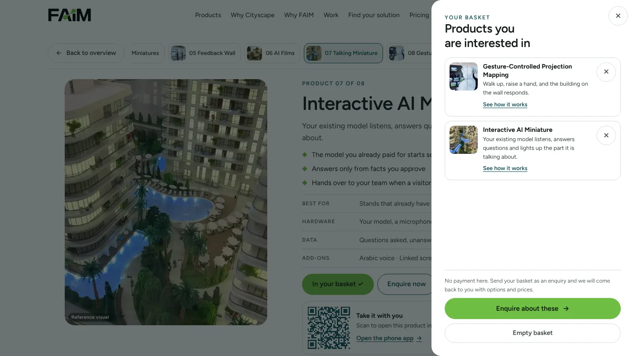This screenshot has width=634, height=356.
Task: Click the Enquire now button
Action: [404, 284]
